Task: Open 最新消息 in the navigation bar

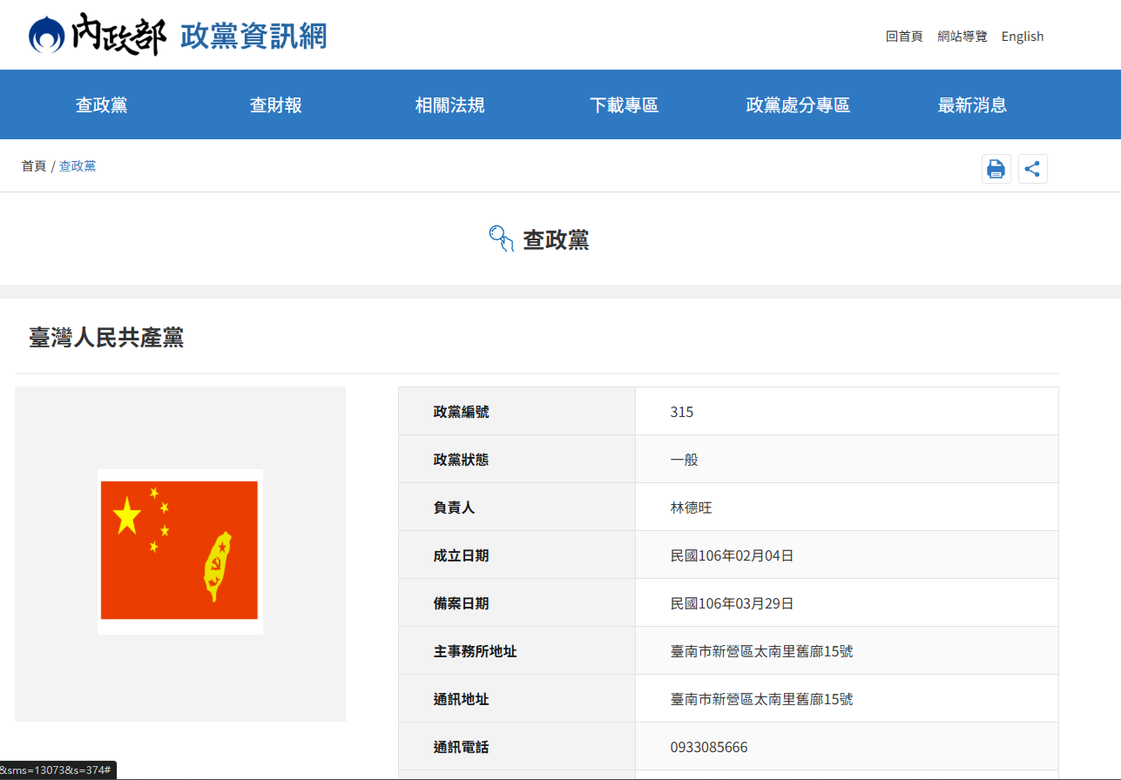Action: tap(972, 105)
